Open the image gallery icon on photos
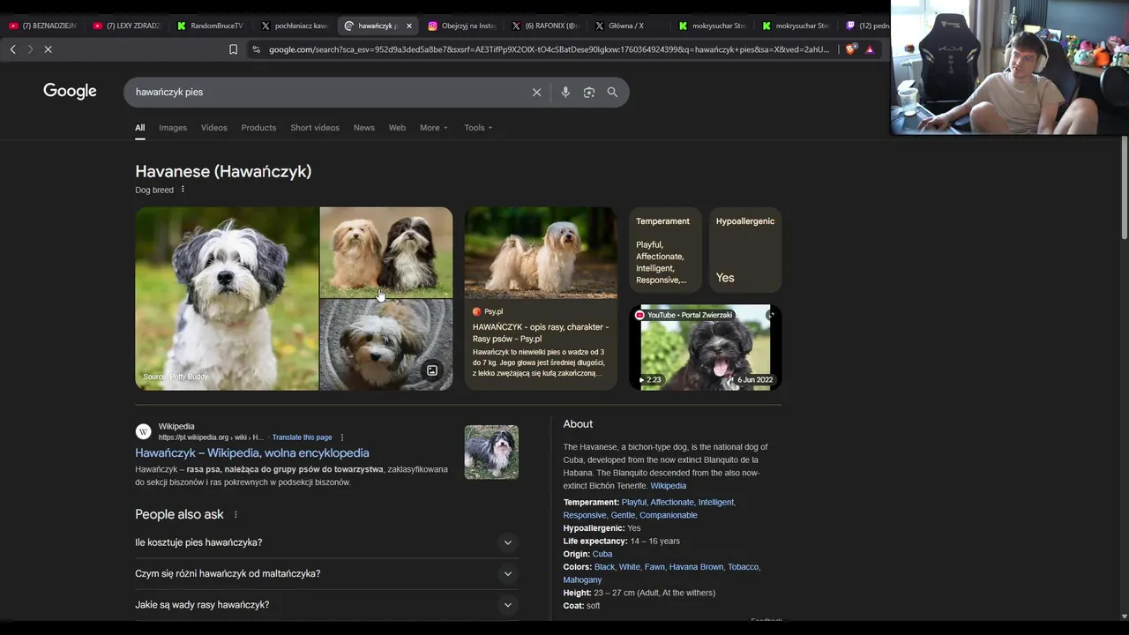Image resolution: width=1129 pixels, height=635 pixels. click(432, 370)
